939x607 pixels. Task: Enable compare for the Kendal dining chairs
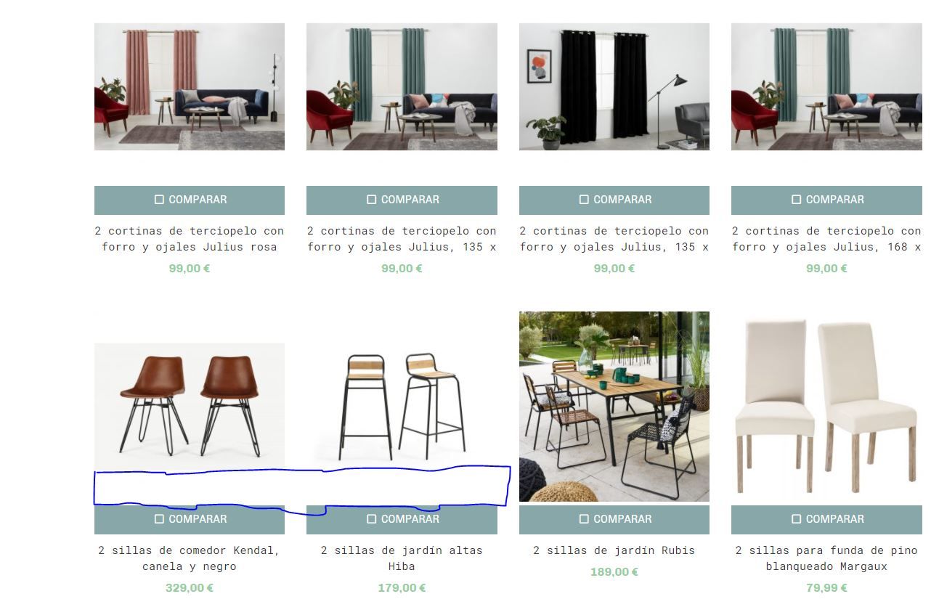pos(159,519)
